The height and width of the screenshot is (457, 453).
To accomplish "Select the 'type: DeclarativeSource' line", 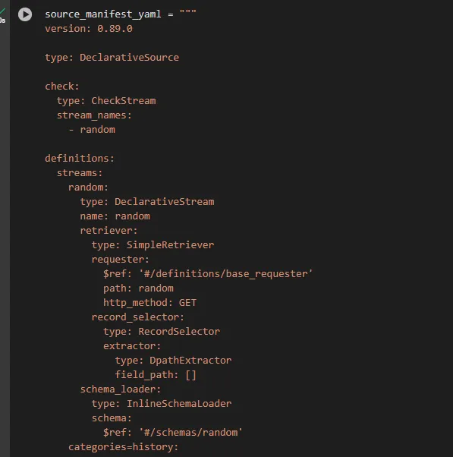I will [112, 58].
